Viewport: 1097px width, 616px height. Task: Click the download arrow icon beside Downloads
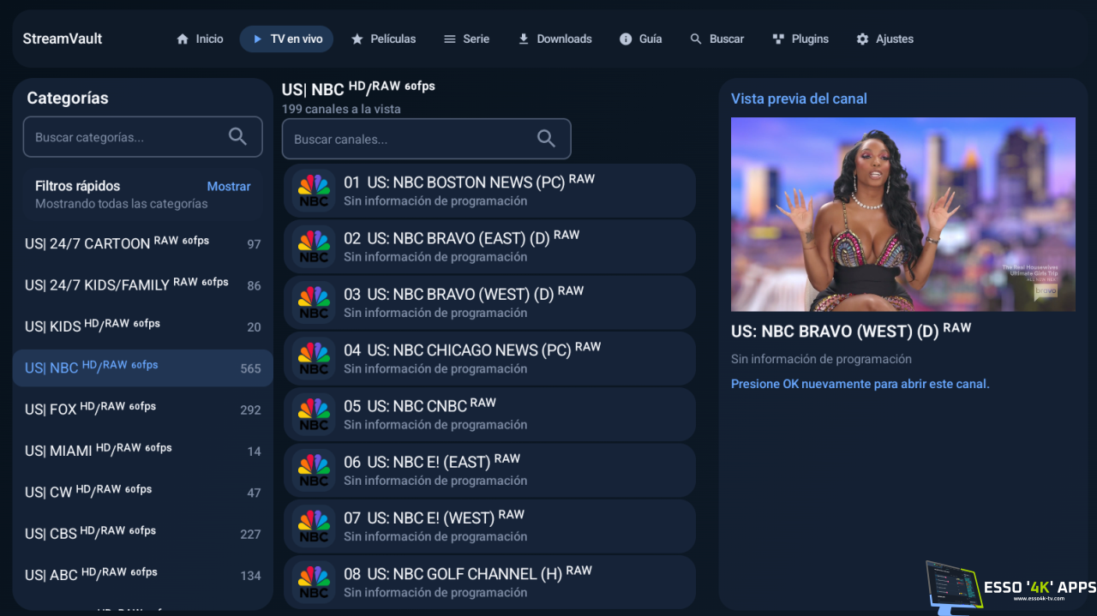click(524, 39)
